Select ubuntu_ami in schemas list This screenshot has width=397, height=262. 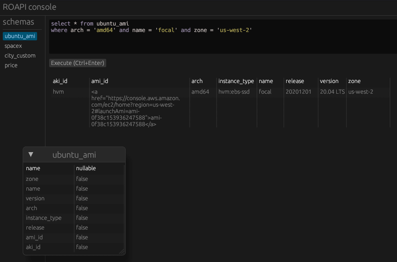(20, 36)
